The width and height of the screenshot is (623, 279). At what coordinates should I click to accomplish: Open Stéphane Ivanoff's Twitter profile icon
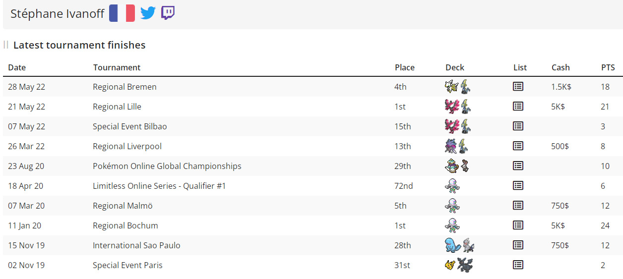click(148, 13)
